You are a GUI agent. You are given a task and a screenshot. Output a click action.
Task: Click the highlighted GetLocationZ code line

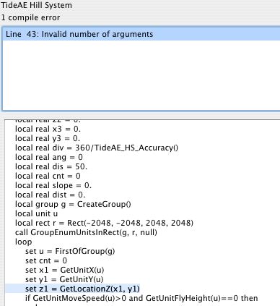pos(82,289)
